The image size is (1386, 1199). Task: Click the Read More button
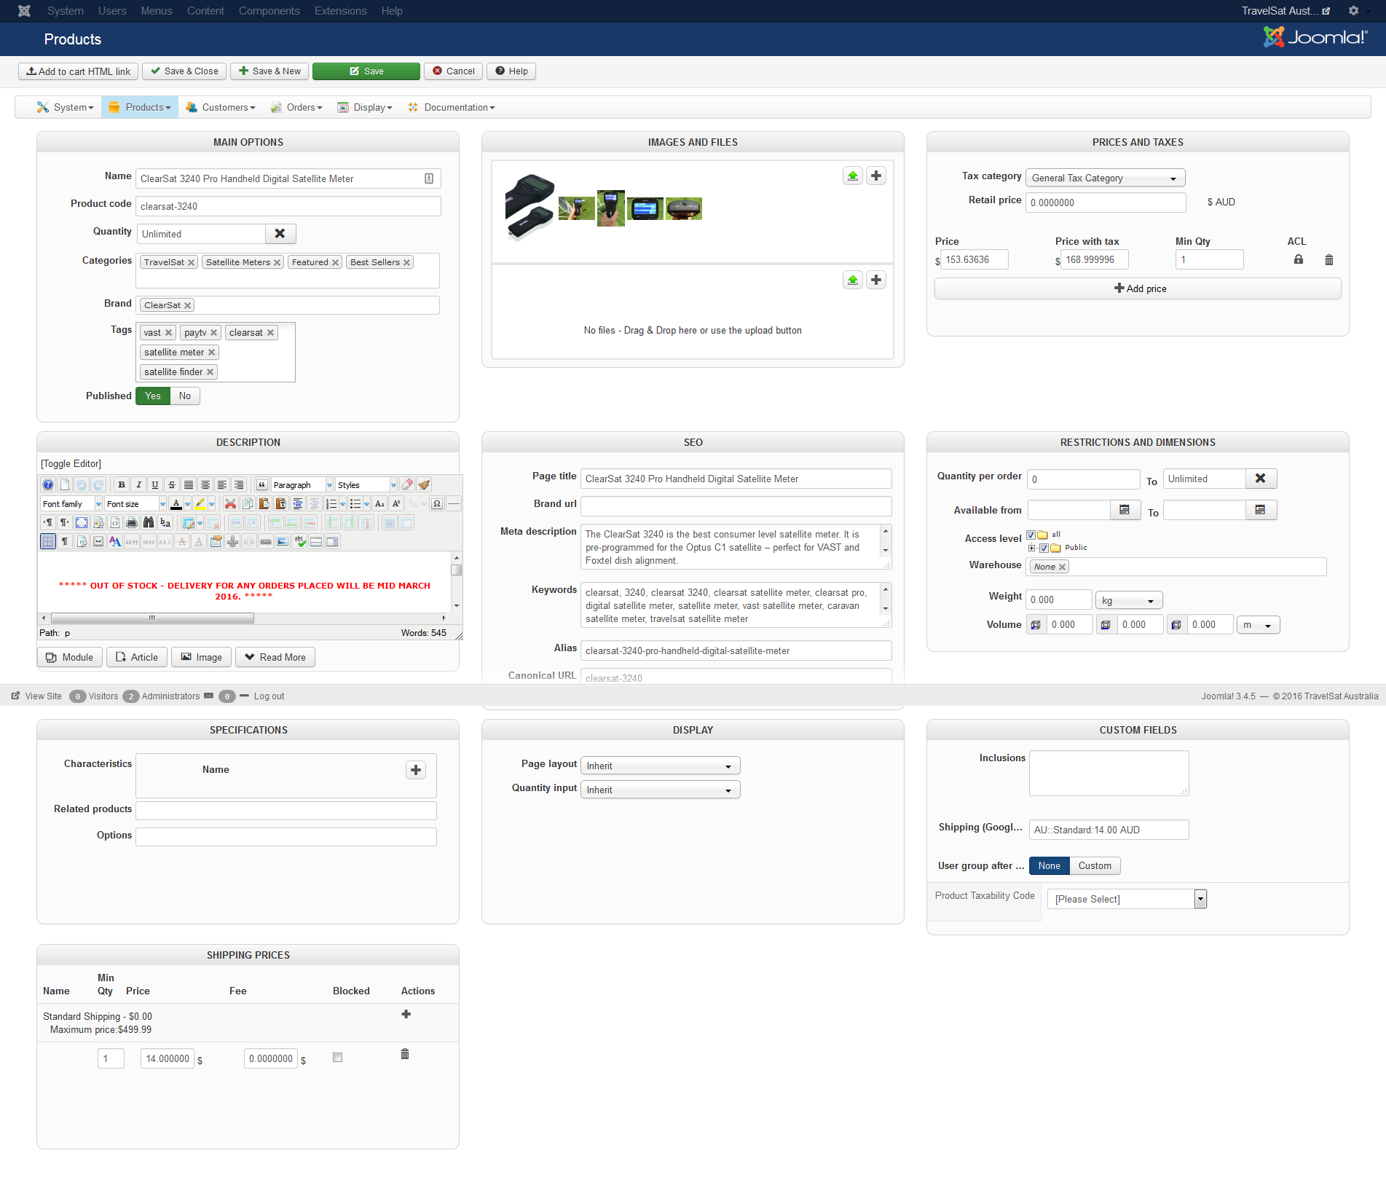275,658
